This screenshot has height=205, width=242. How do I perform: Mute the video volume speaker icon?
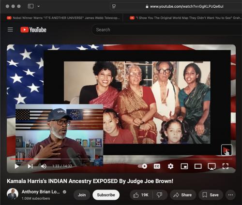44,166
